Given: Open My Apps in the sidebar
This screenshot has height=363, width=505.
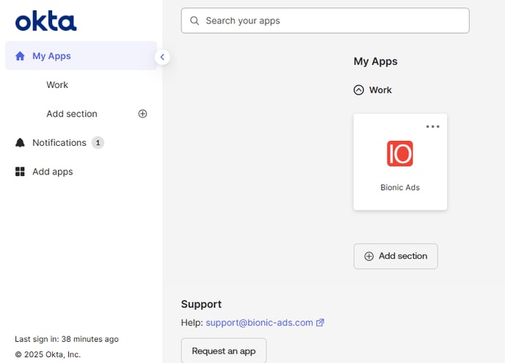Looking at the screenshot, I should [81, 56].
